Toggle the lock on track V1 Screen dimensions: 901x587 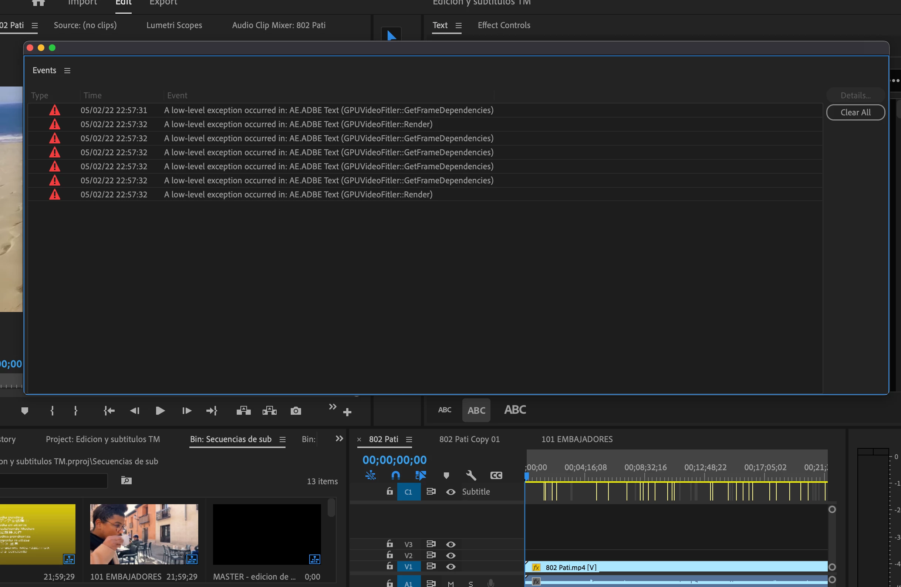pyautogui.click(x=389, y=566)
